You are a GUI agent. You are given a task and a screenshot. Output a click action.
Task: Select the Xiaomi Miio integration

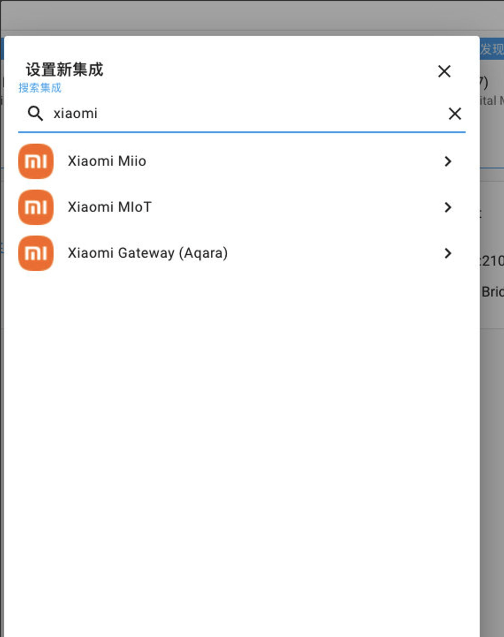pos(242,161)
